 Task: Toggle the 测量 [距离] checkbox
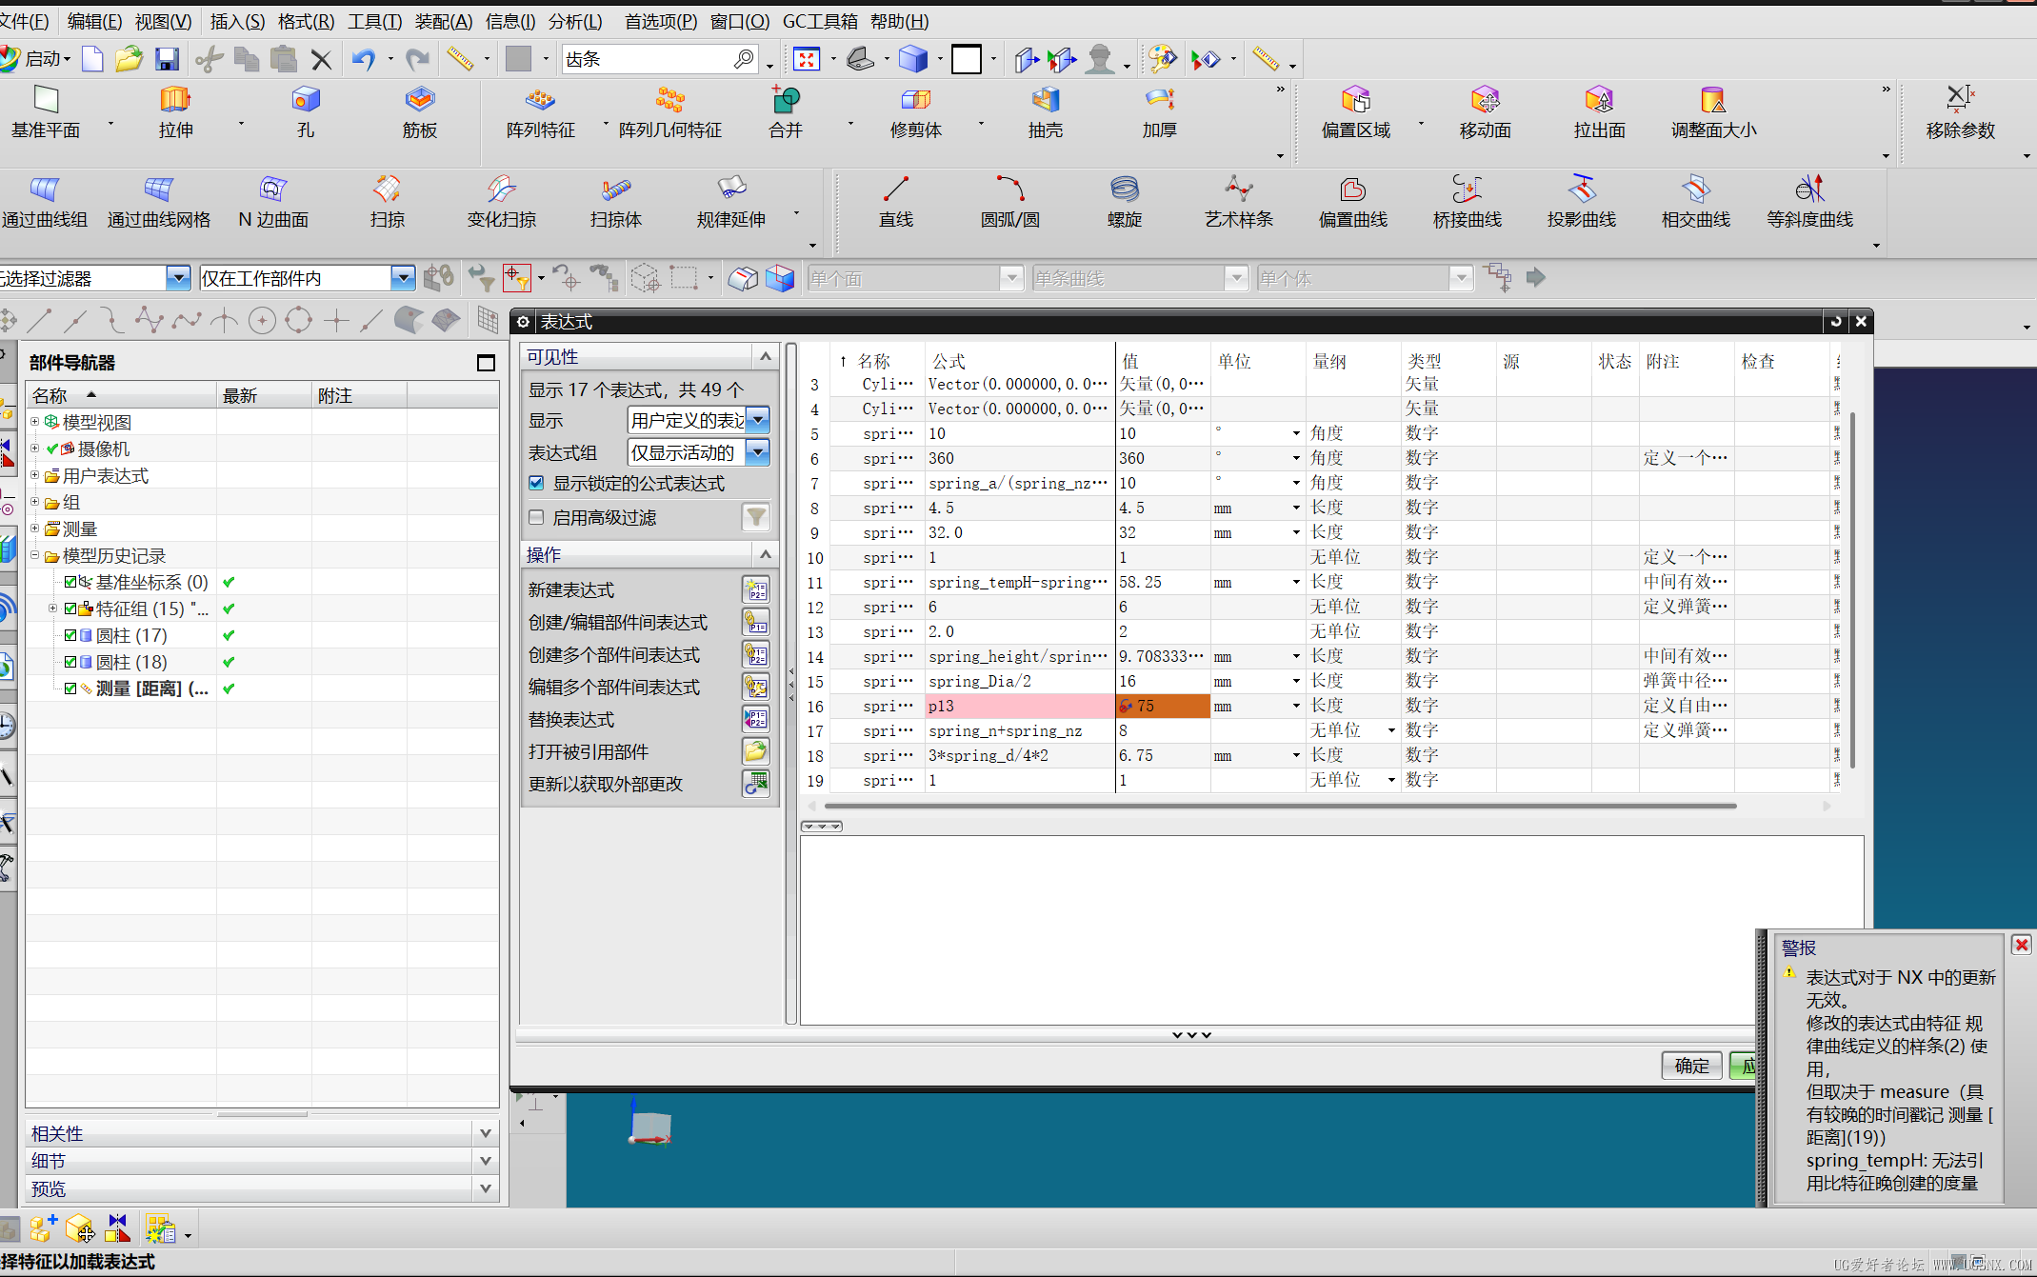pyautogui.click(x=70, y=688)
